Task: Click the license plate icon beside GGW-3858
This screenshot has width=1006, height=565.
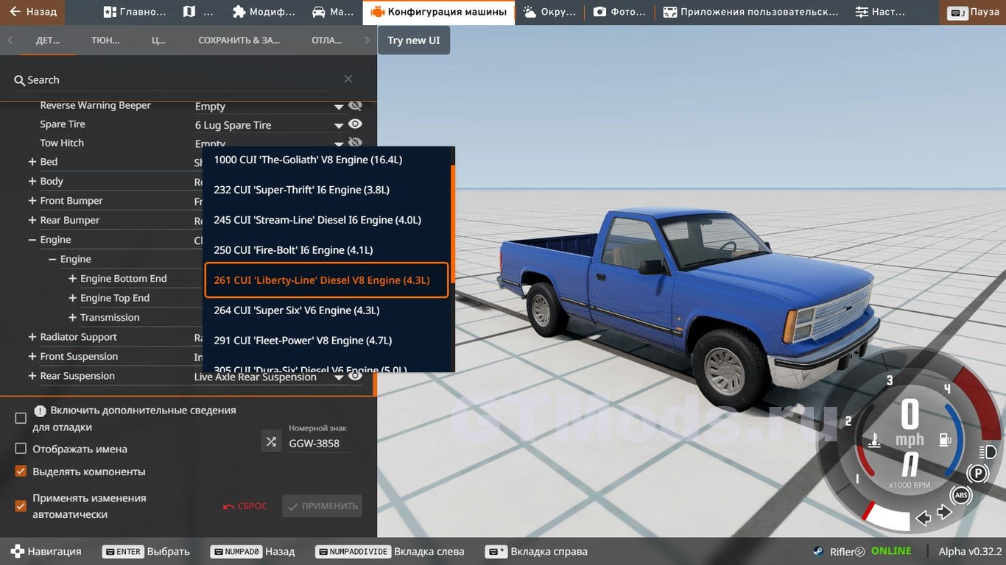Action: (270, 441)
